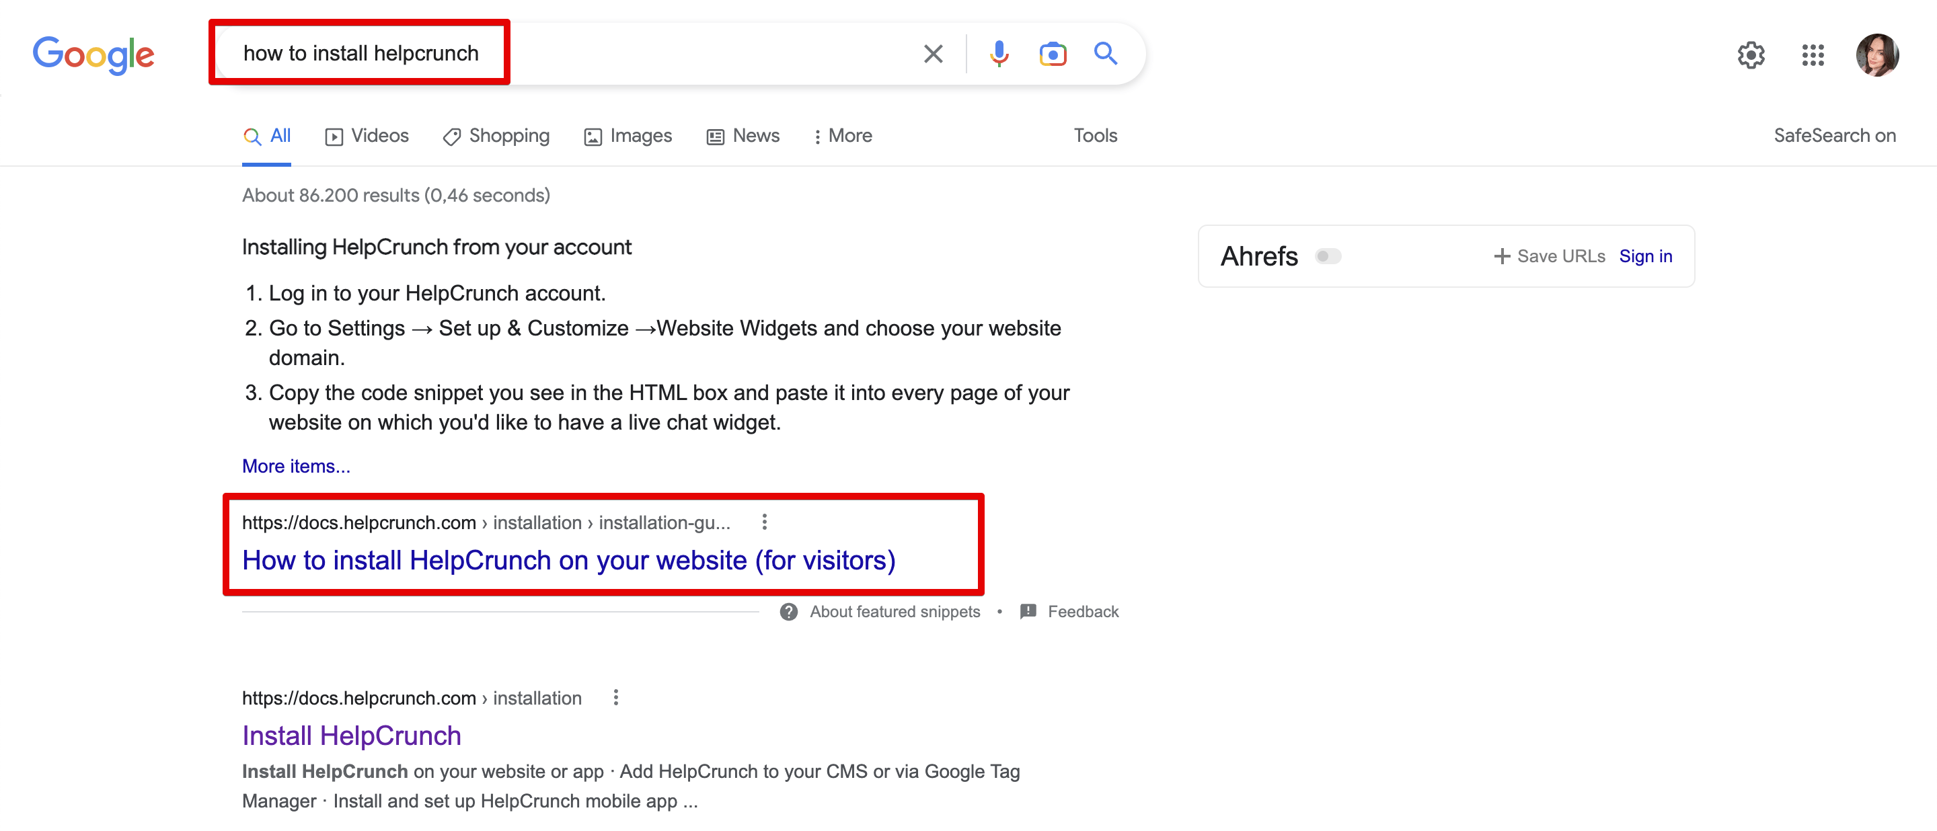Click the Save URLs label

click(x=1561, y=256)
